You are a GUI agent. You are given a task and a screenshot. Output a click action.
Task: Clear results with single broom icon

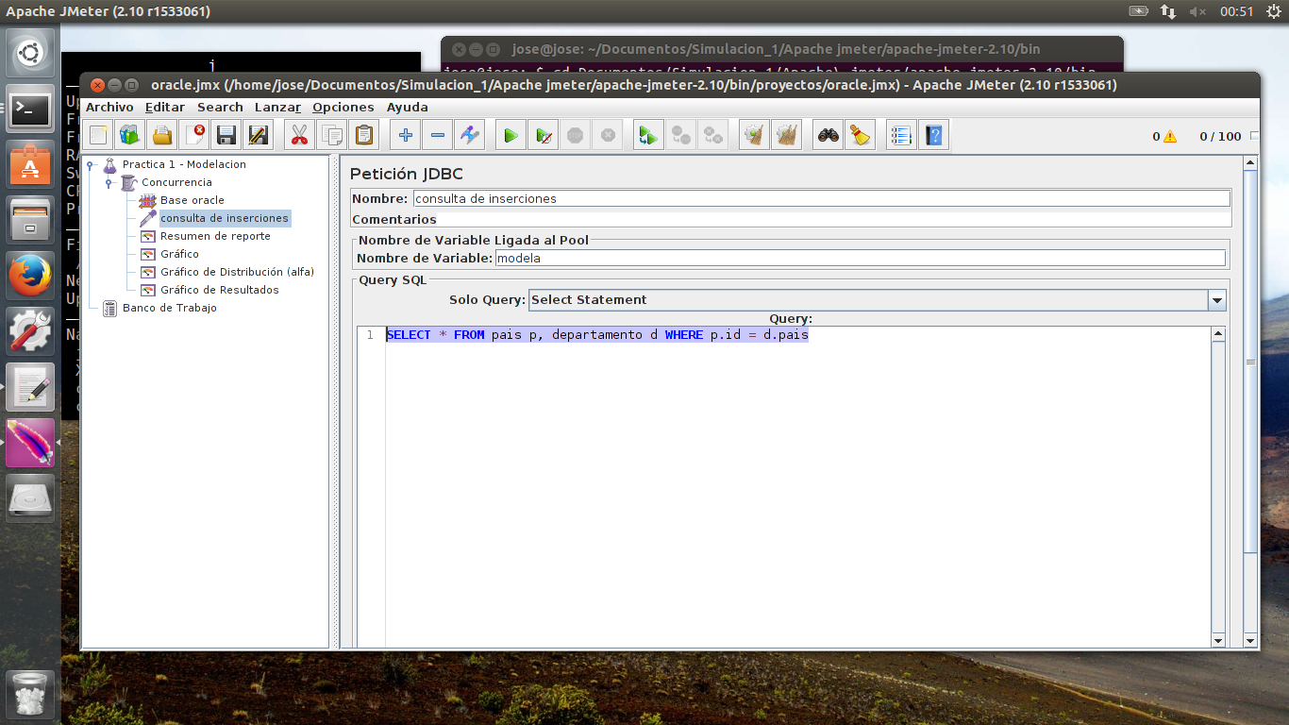click(x=754, y=135)
